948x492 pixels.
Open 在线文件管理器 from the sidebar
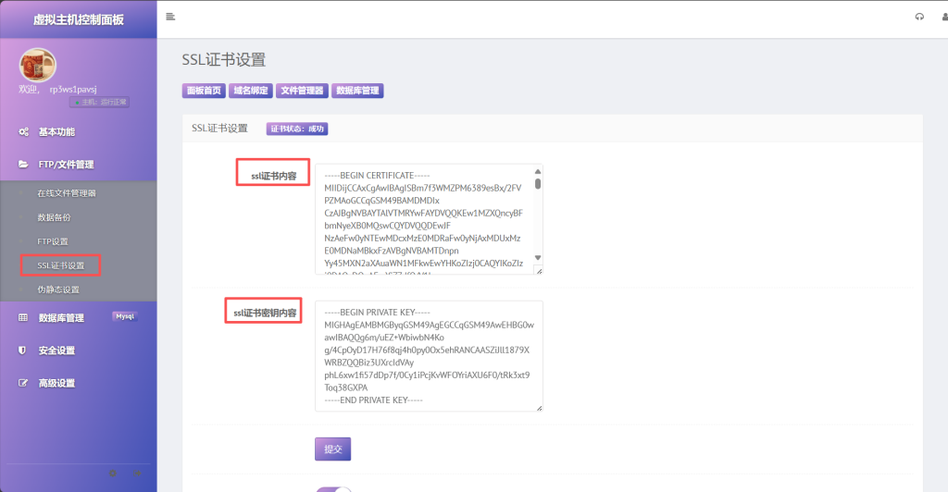(67, 193)
